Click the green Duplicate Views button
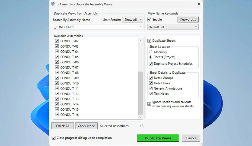This screenshot has height=146, width=252. pos(158,138)
